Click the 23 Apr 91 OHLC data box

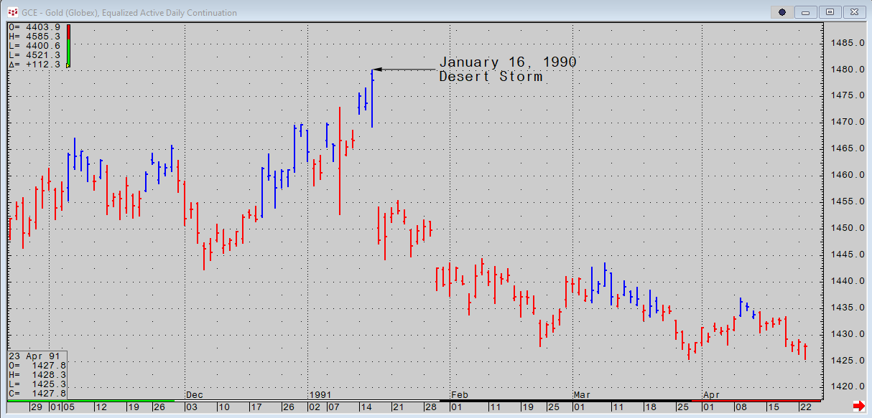37,374
